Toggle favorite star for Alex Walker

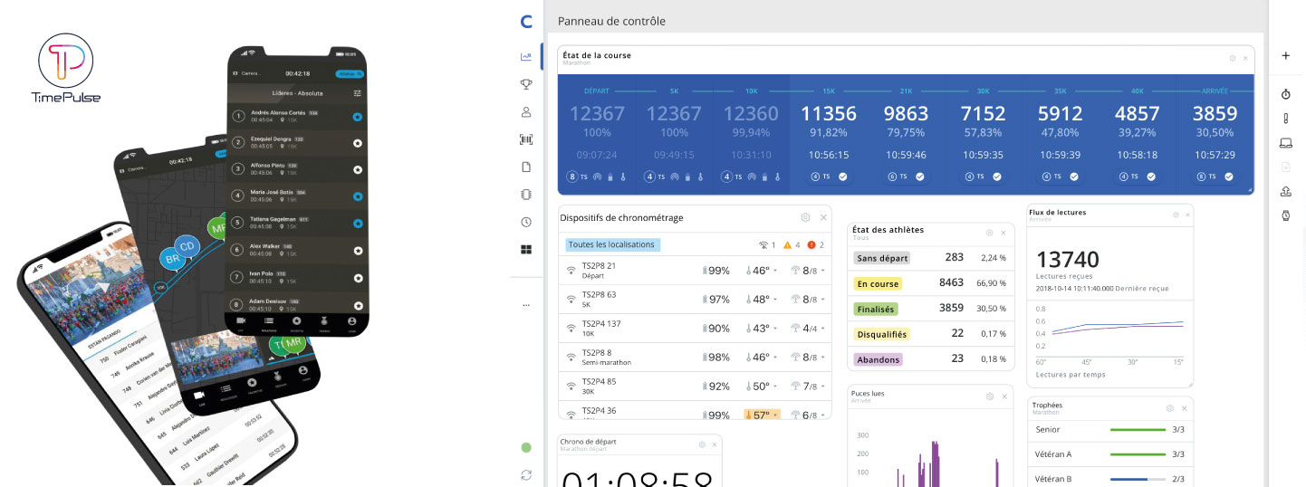tap(357, 250)
